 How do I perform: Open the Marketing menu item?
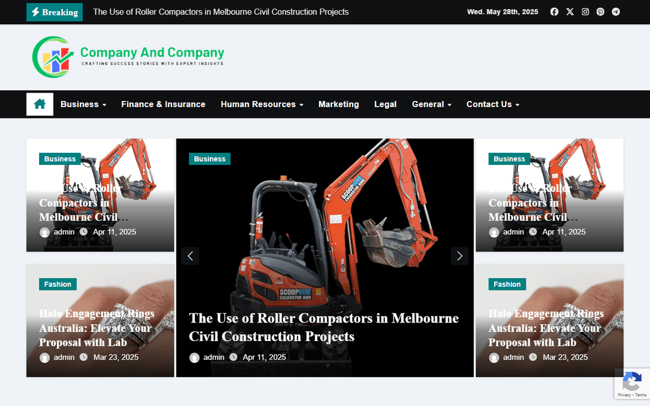[339, 105]
